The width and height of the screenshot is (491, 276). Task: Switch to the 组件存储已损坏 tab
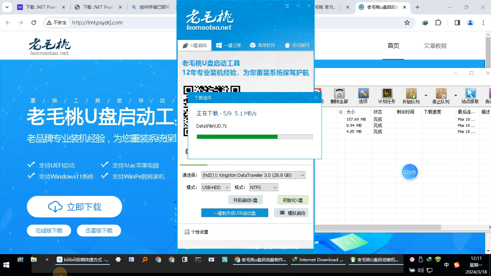[155, 7]
